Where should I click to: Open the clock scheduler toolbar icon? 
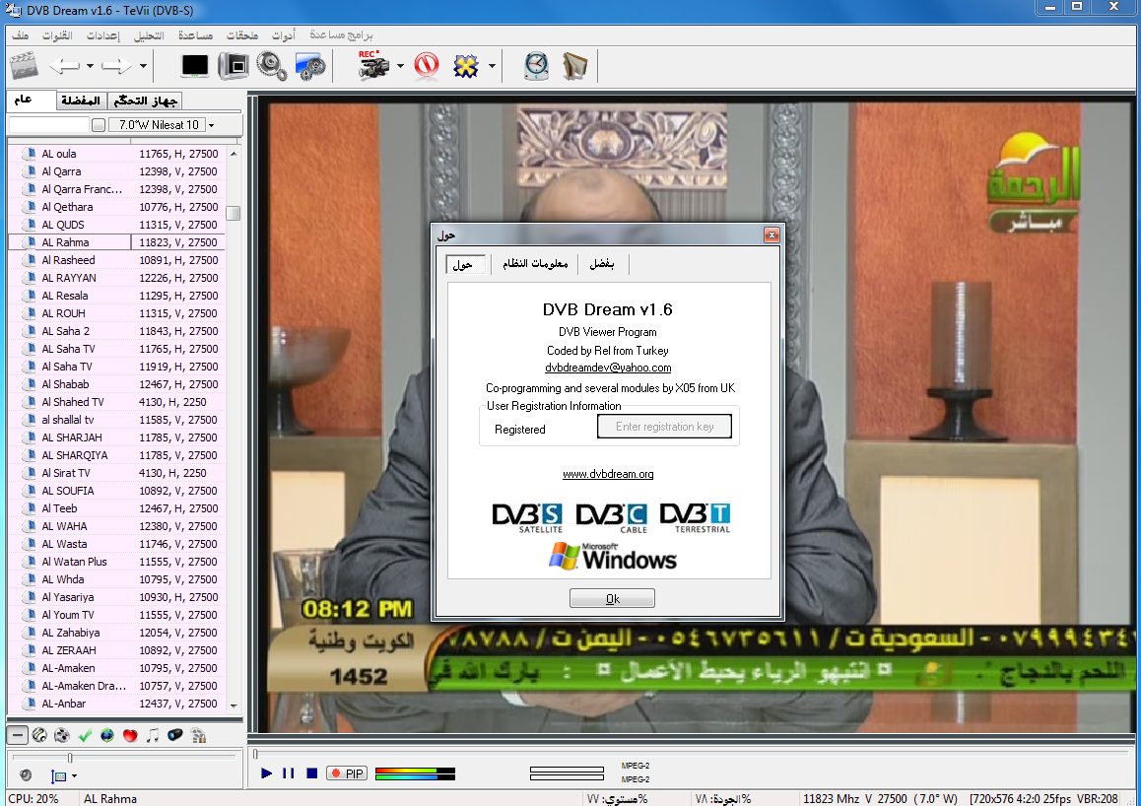536,66
